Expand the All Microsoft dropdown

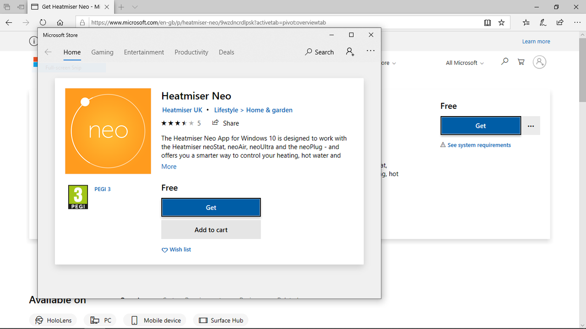(465, 63)
